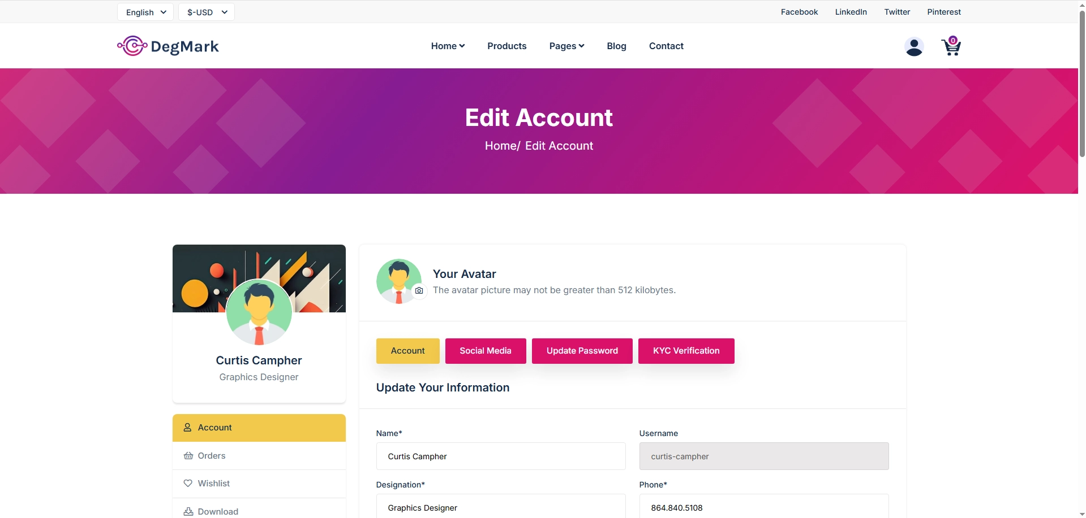Click the user profile icon in header
This screenshot has width=1086, height=518.
(914, 46)
